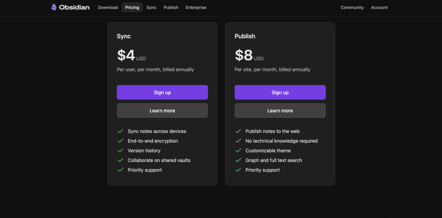Image resolution: width=442 pixels, height=218 pixels.
Task: Click the checkmark beside End-to-end encryption
Action: pos(121,140)
